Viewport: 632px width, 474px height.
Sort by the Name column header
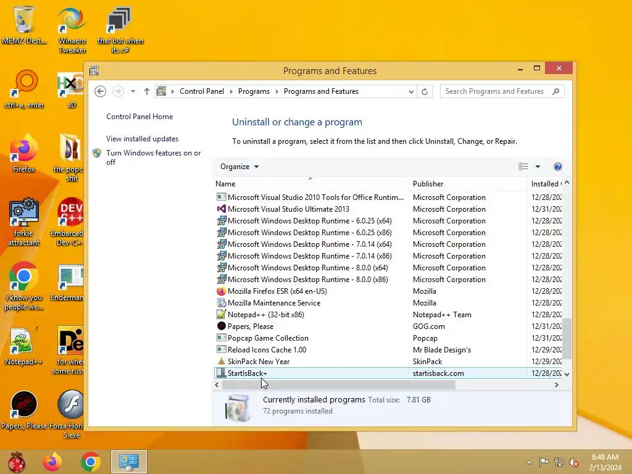point(311,184)
